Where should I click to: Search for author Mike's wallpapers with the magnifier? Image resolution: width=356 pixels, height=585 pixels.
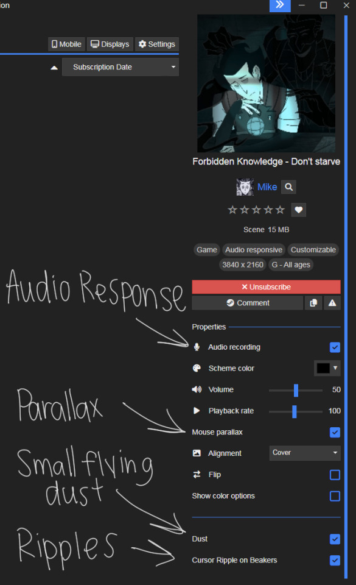coord(288,187)
